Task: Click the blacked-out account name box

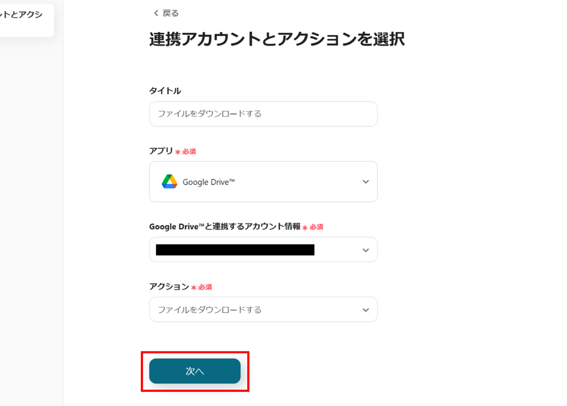Action: pos(235,250)
